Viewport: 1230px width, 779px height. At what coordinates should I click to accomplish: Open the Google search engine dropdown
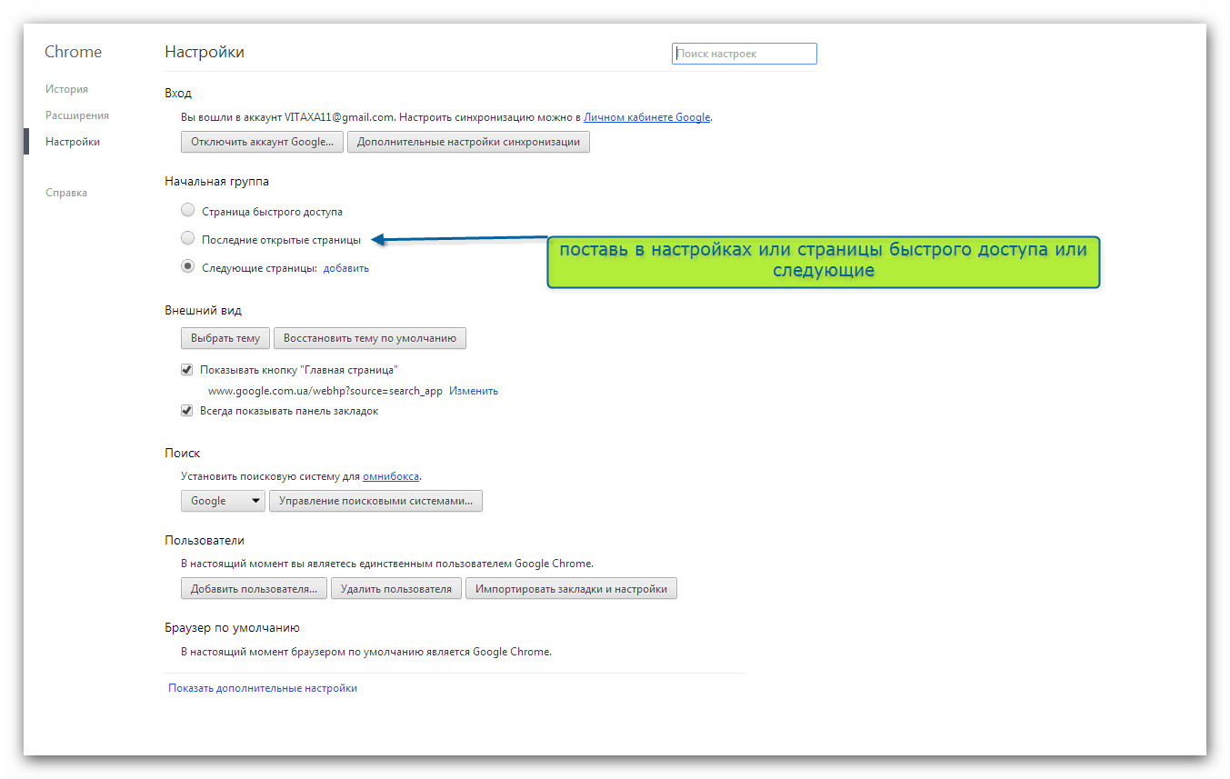[x=223, y=501]
